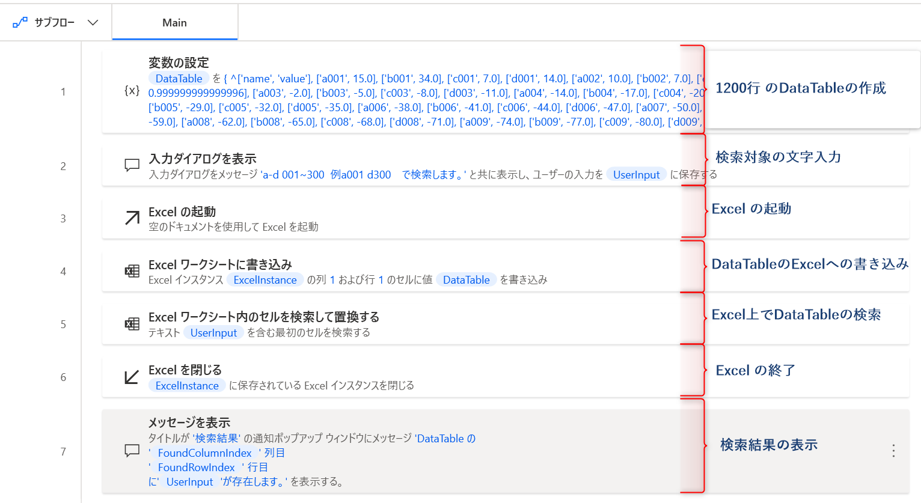The height and width of the screenshot is (503, 921).
Task: Select the Excel を閉じる action title
Action: click(x=185, y=370)
